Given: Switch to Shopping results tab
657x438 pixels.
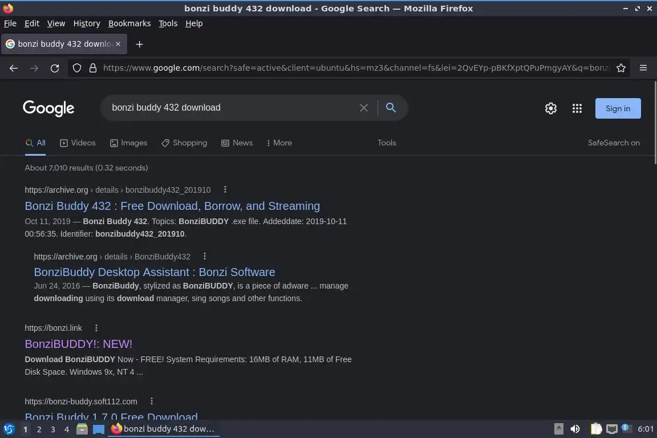Looking at the screenshot, I should click(x=184, y=143).
